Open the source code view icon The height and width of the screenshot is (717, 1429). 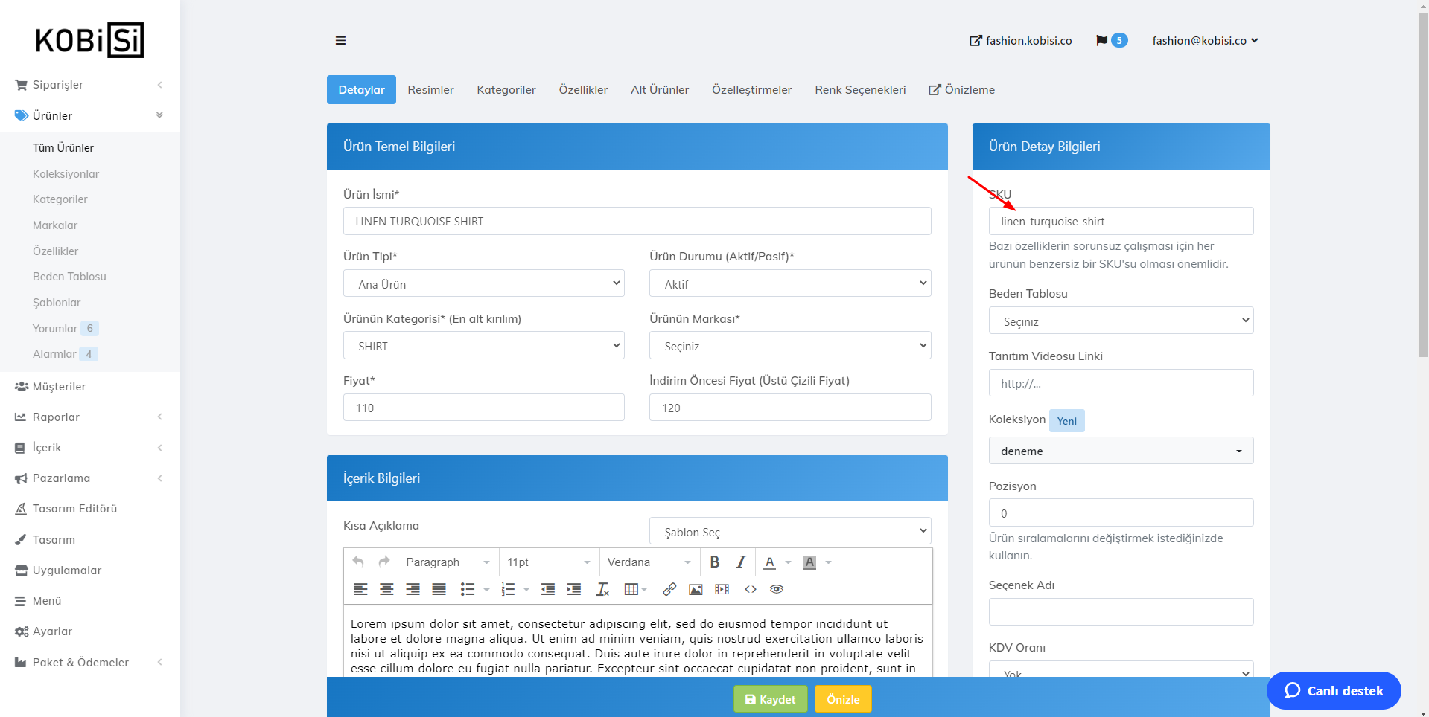pos(751,589)
